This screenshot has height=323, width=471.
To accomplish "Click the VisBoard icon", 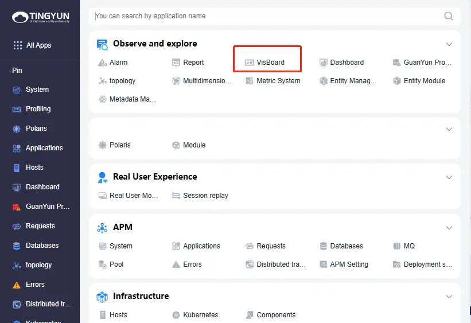I will tap(250, 63).
